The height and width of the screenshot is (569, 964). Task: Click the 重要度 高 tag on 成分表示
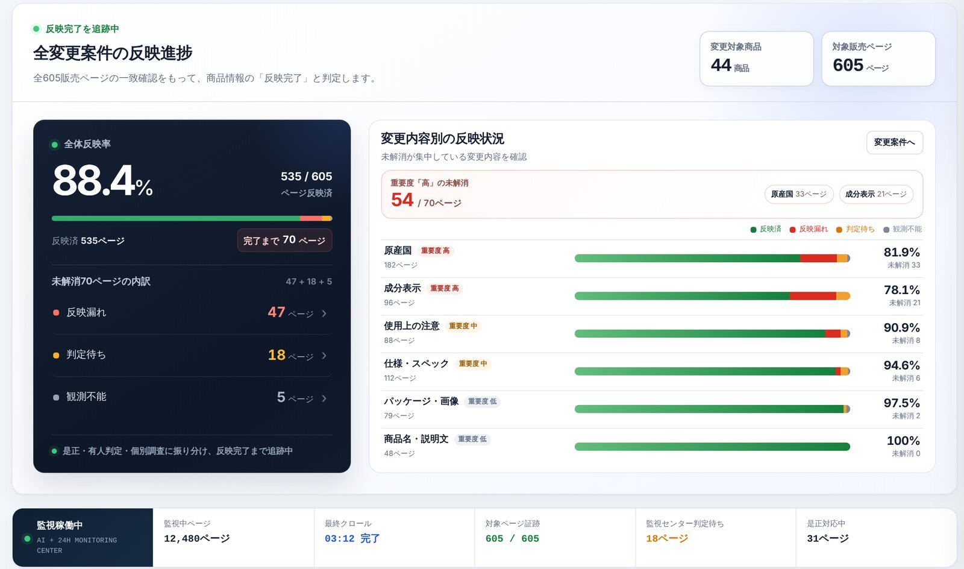444,288
